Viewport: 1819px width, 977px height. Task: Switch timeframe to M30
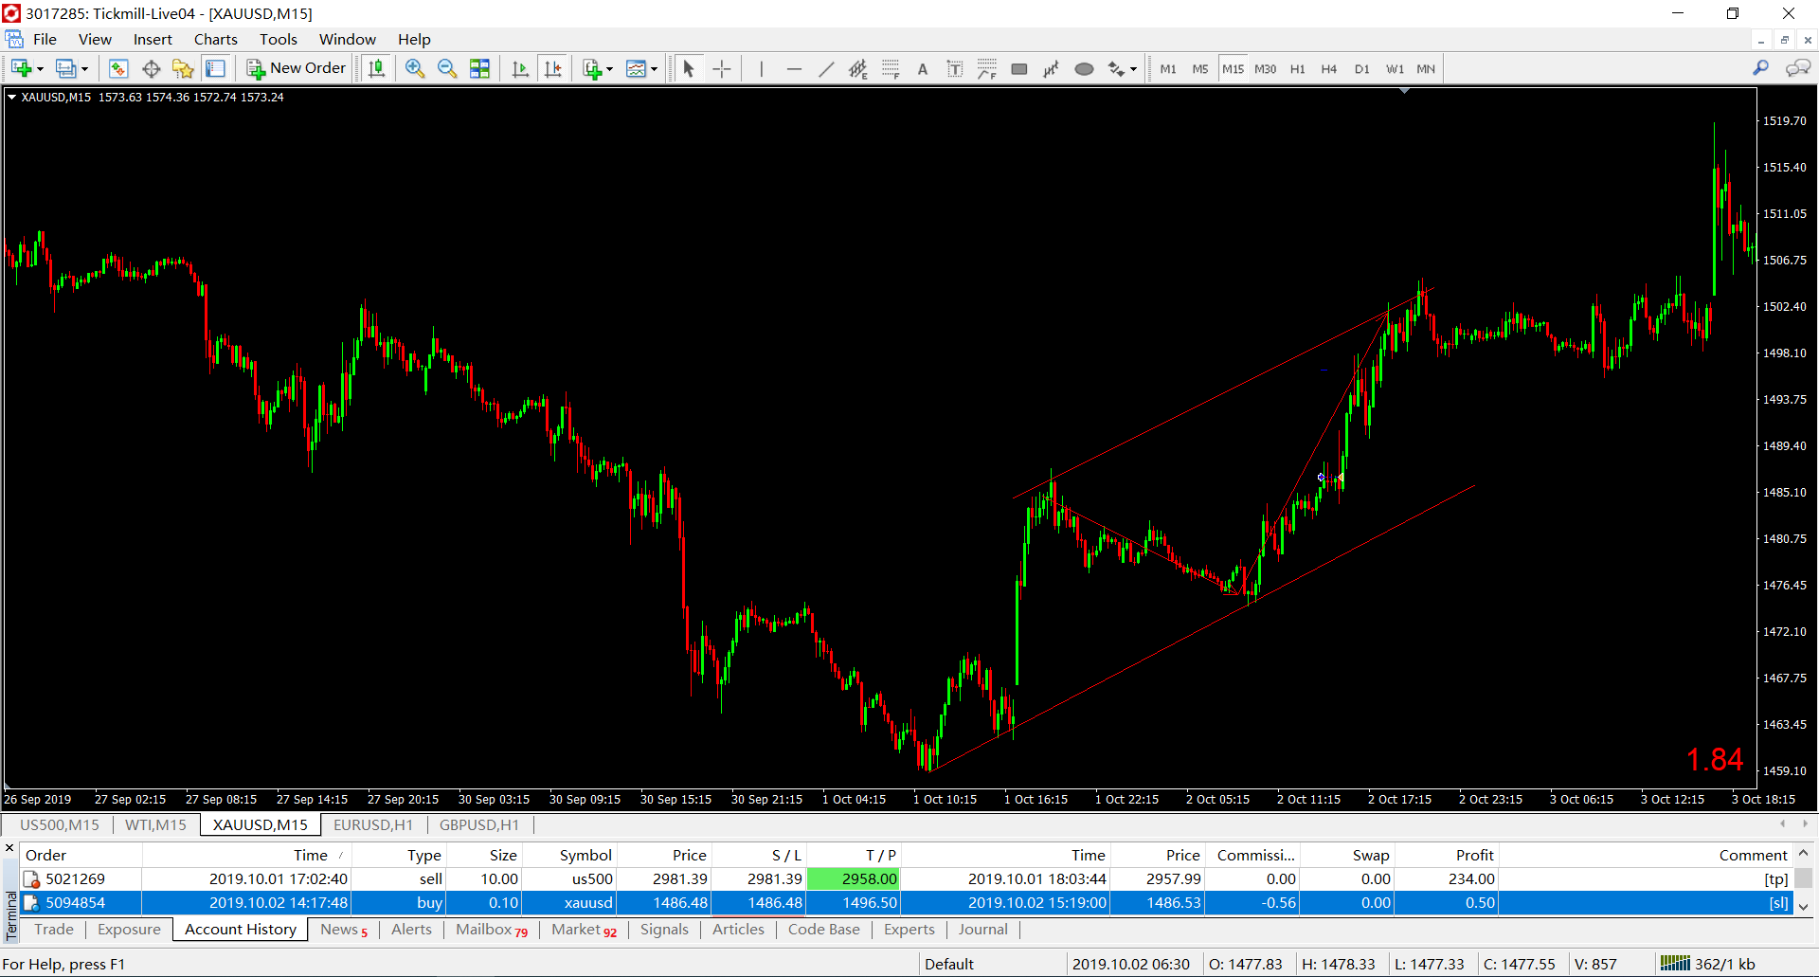pyautogui.click(x=1265, y=68)
